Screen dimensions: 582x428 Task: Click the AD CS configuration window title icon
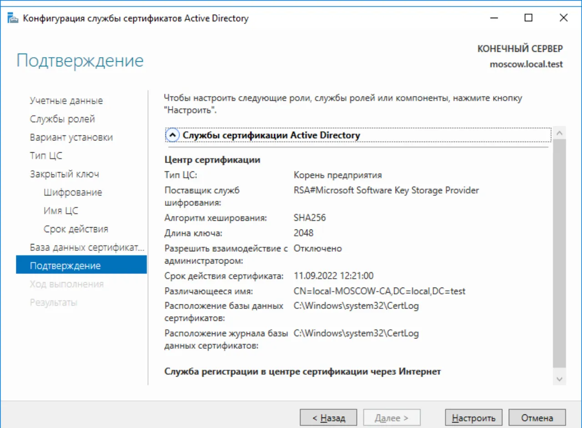coord(13,19)
